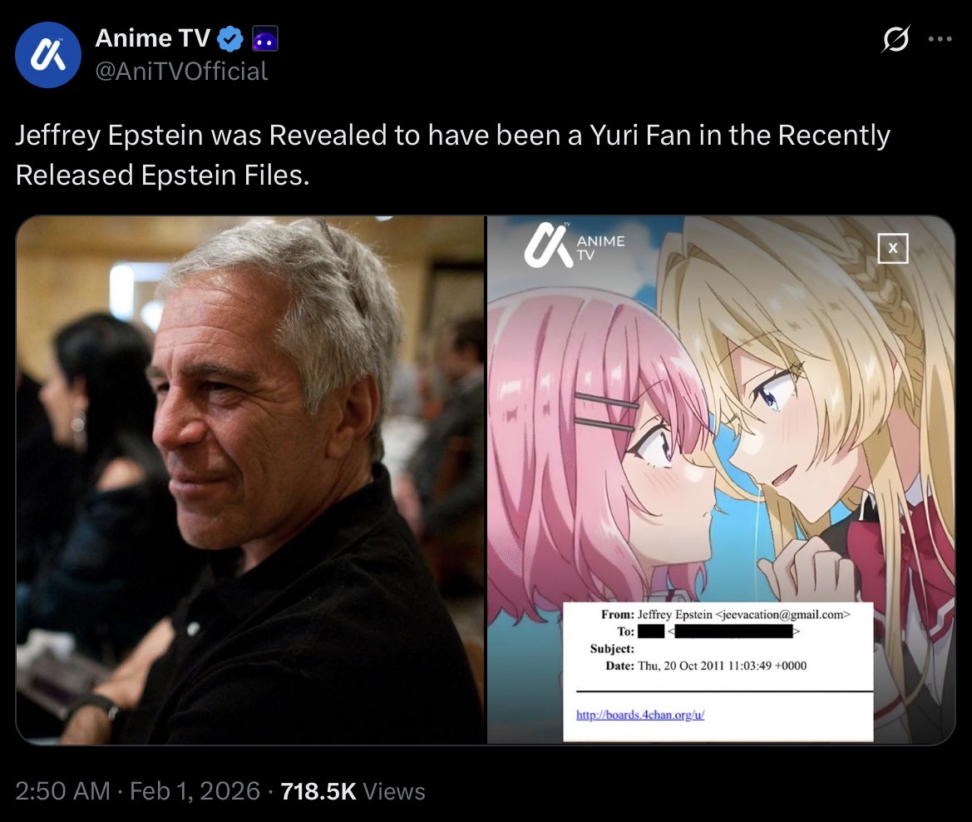972x822 pixels.
Task: Click the Anime TV display name
Action: (152, 38)
